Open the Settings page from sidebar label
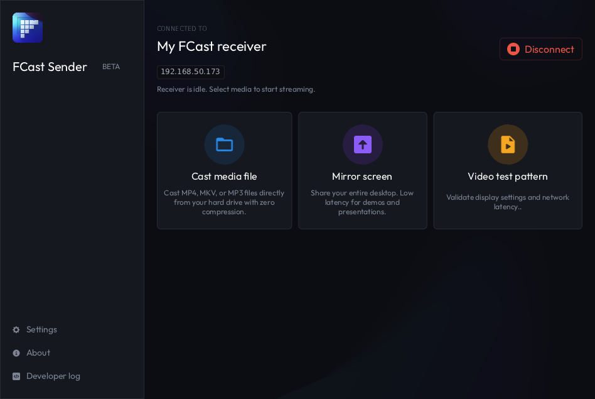The width and height of the screenshot is (595, 399). (41, 330)
